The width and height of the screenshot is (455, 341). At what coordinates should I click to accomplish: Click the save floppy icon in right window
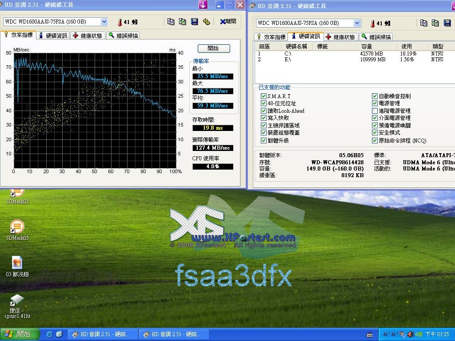[447, 23]
